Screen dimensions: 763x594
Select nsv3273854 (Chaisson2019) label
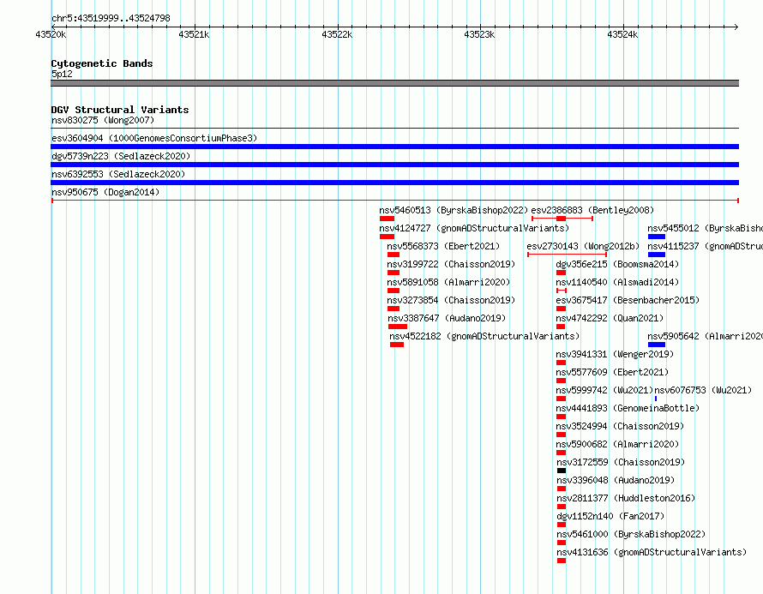click(x=451, y=300)
